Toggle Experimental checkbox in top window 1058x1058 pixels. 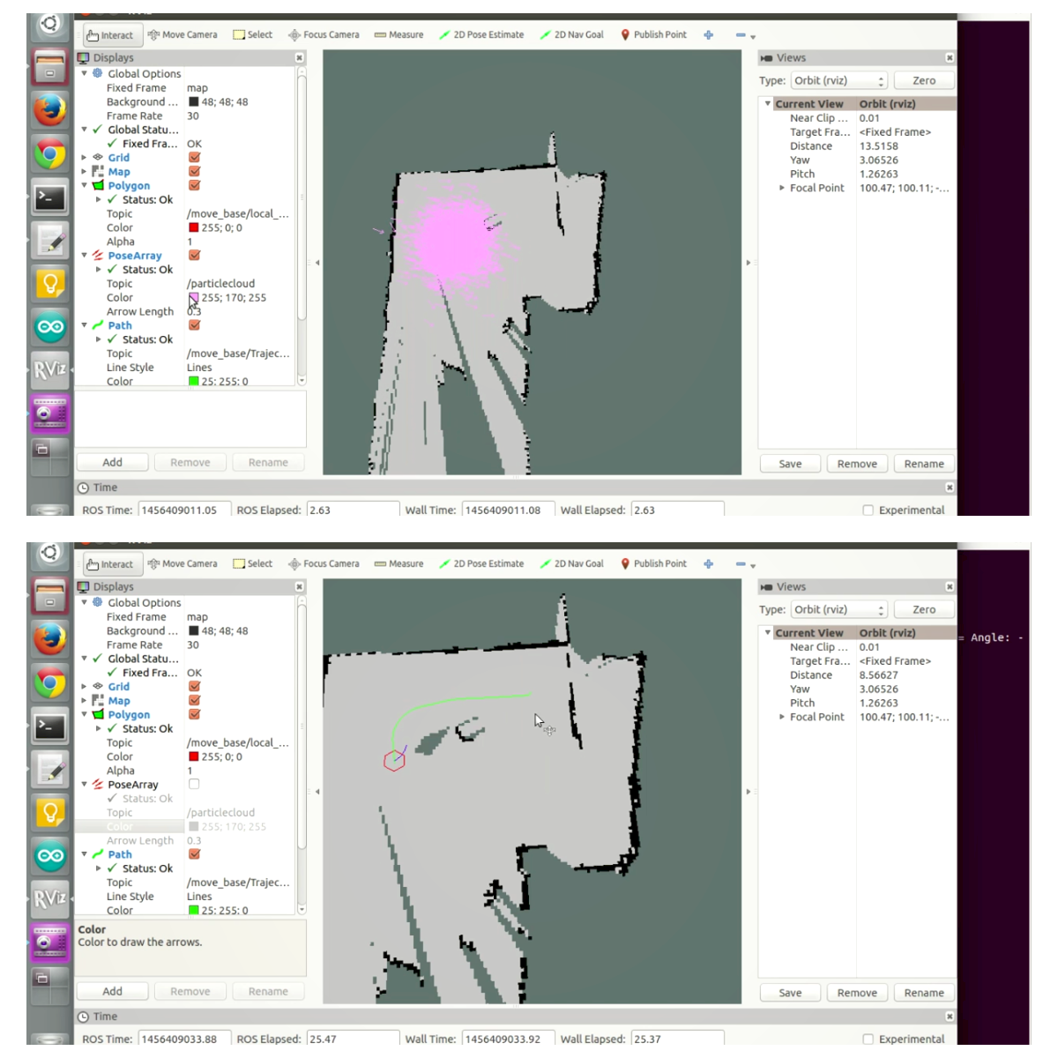click(868, 510)
